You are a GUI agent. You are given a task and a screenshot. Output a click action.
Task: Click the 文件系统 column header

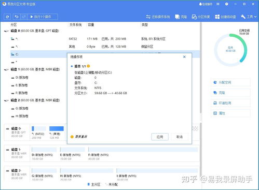pos(75,25)
